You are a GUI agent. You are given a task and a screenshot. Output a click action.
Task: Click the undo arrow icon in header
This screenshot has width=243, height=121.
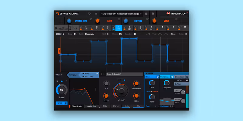pyautogui.click(x=89, y=14)
